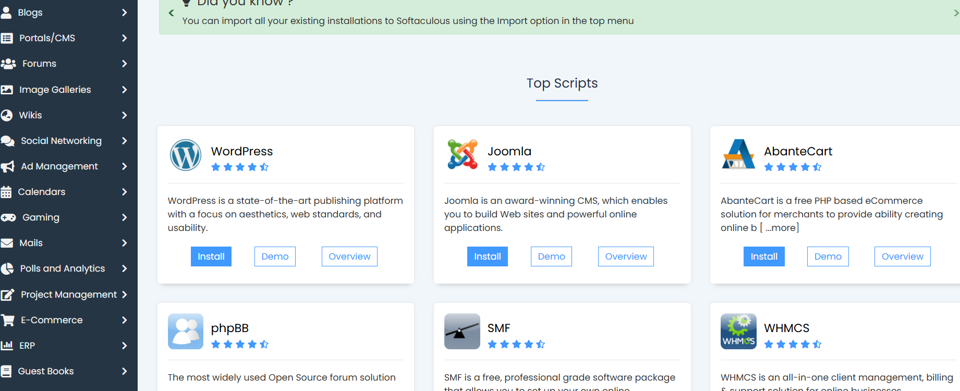Expand the Calendars category chevron

[124, 192]
